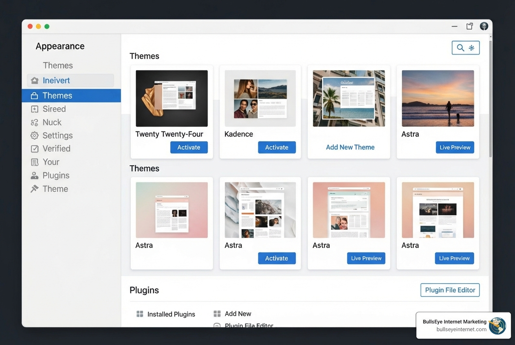Click the Appearance heading
This screenshot has width=515, height=345.
coord(60,46)
